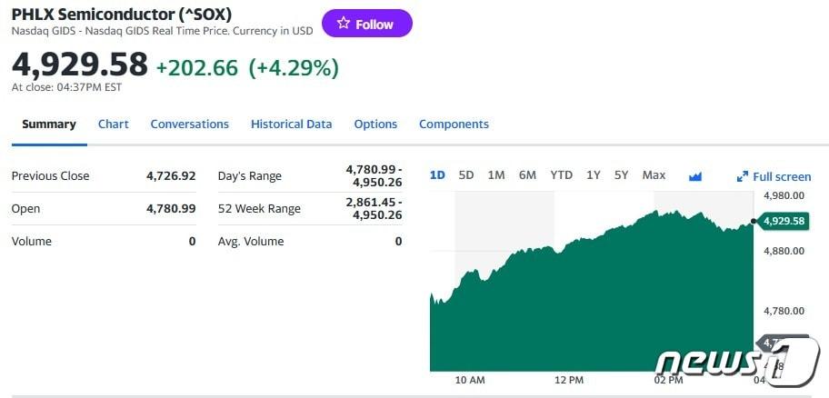The height and width of the screenshot is (398, 829).
Task: Select the Max chart range
Action: pyautogui.click(x=654, y=174)
